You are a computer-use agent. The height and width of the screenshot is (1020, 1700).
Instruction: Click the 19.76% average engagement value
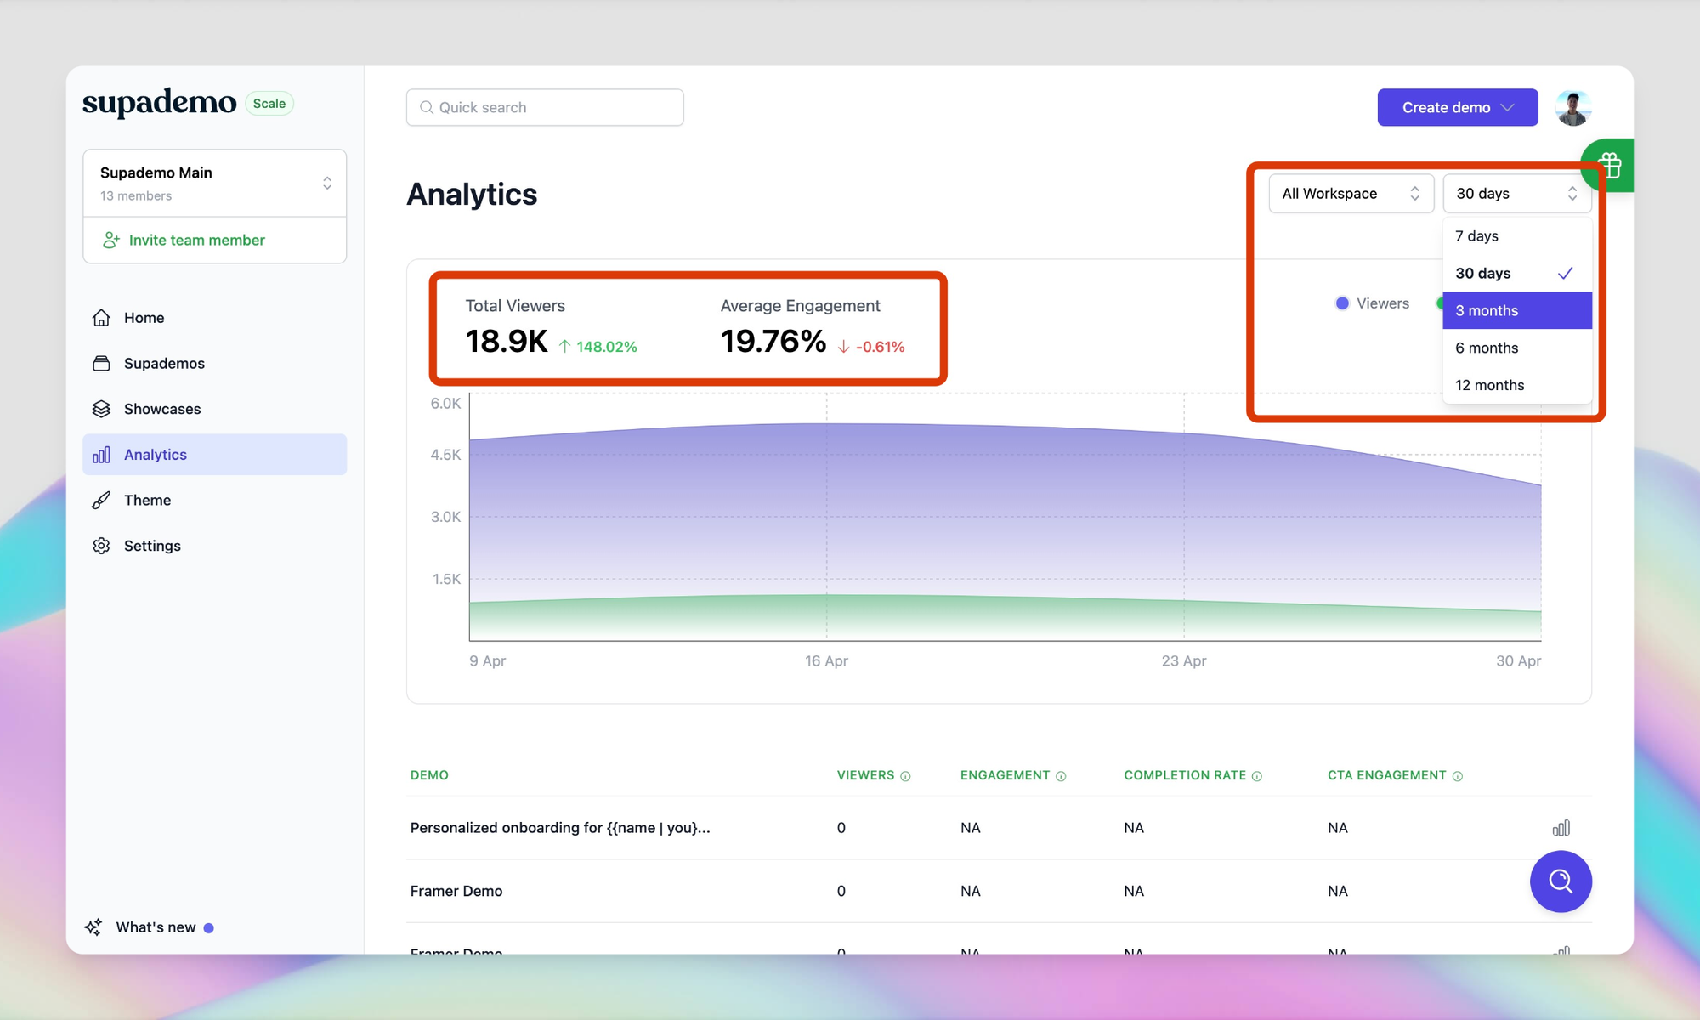(x=773, y=342)
